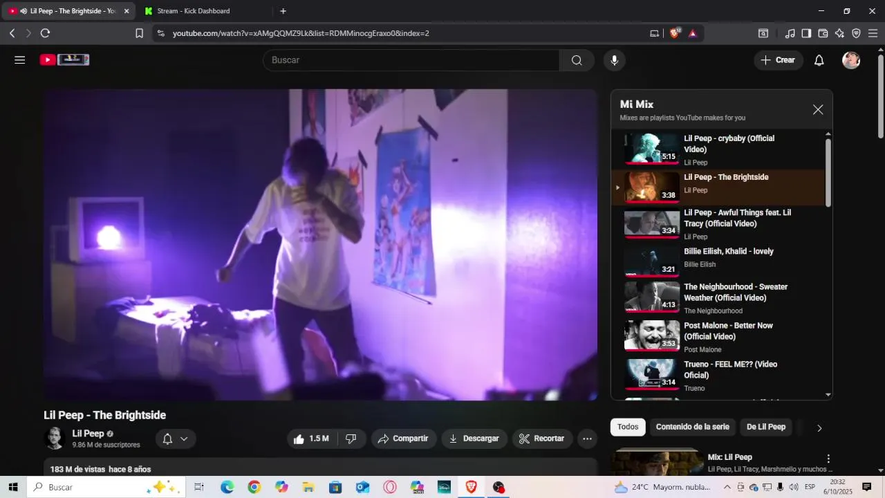Open a new browser tab with plus

[283, 11]
